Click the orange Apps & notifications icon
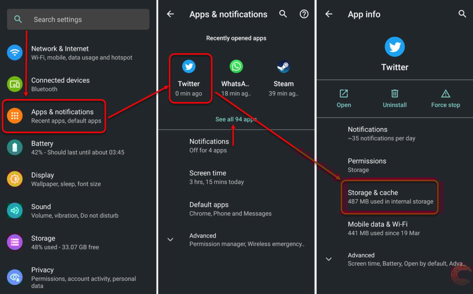 pos(15,116)
